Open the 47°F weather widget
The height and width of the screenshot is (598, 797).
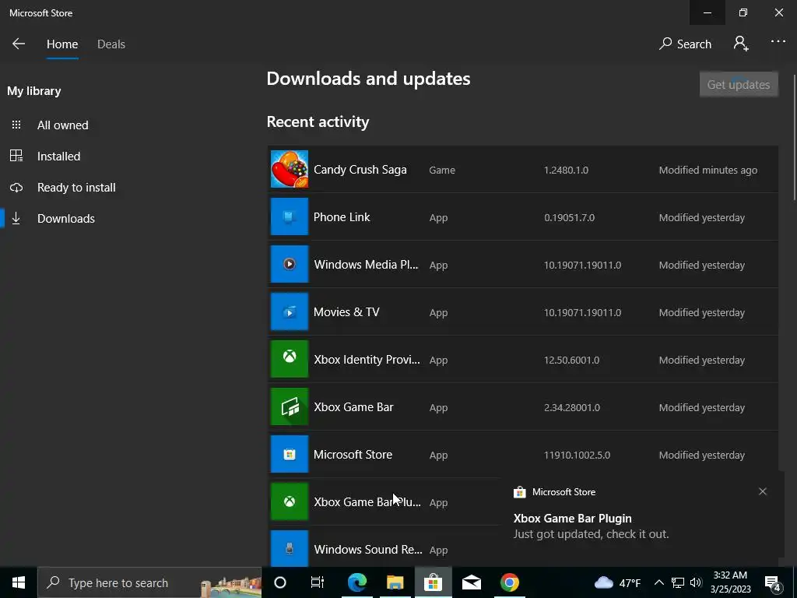(x=617, y=582)
